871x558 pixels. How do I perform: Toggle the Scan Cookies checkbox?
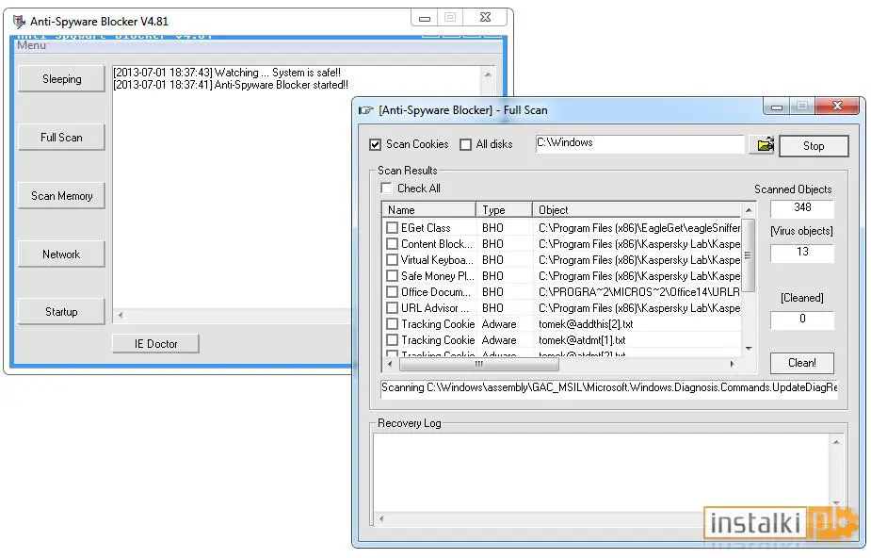(376, 144)
